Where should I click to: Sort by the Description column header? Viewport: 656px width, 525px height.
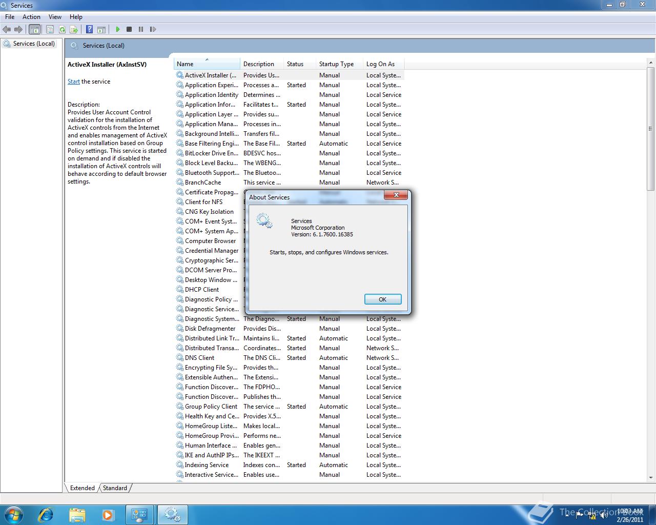tap(262, 64)
